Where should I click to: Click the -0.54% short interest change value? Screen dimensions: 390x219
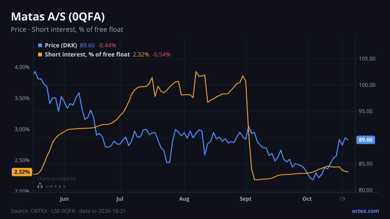161,55
